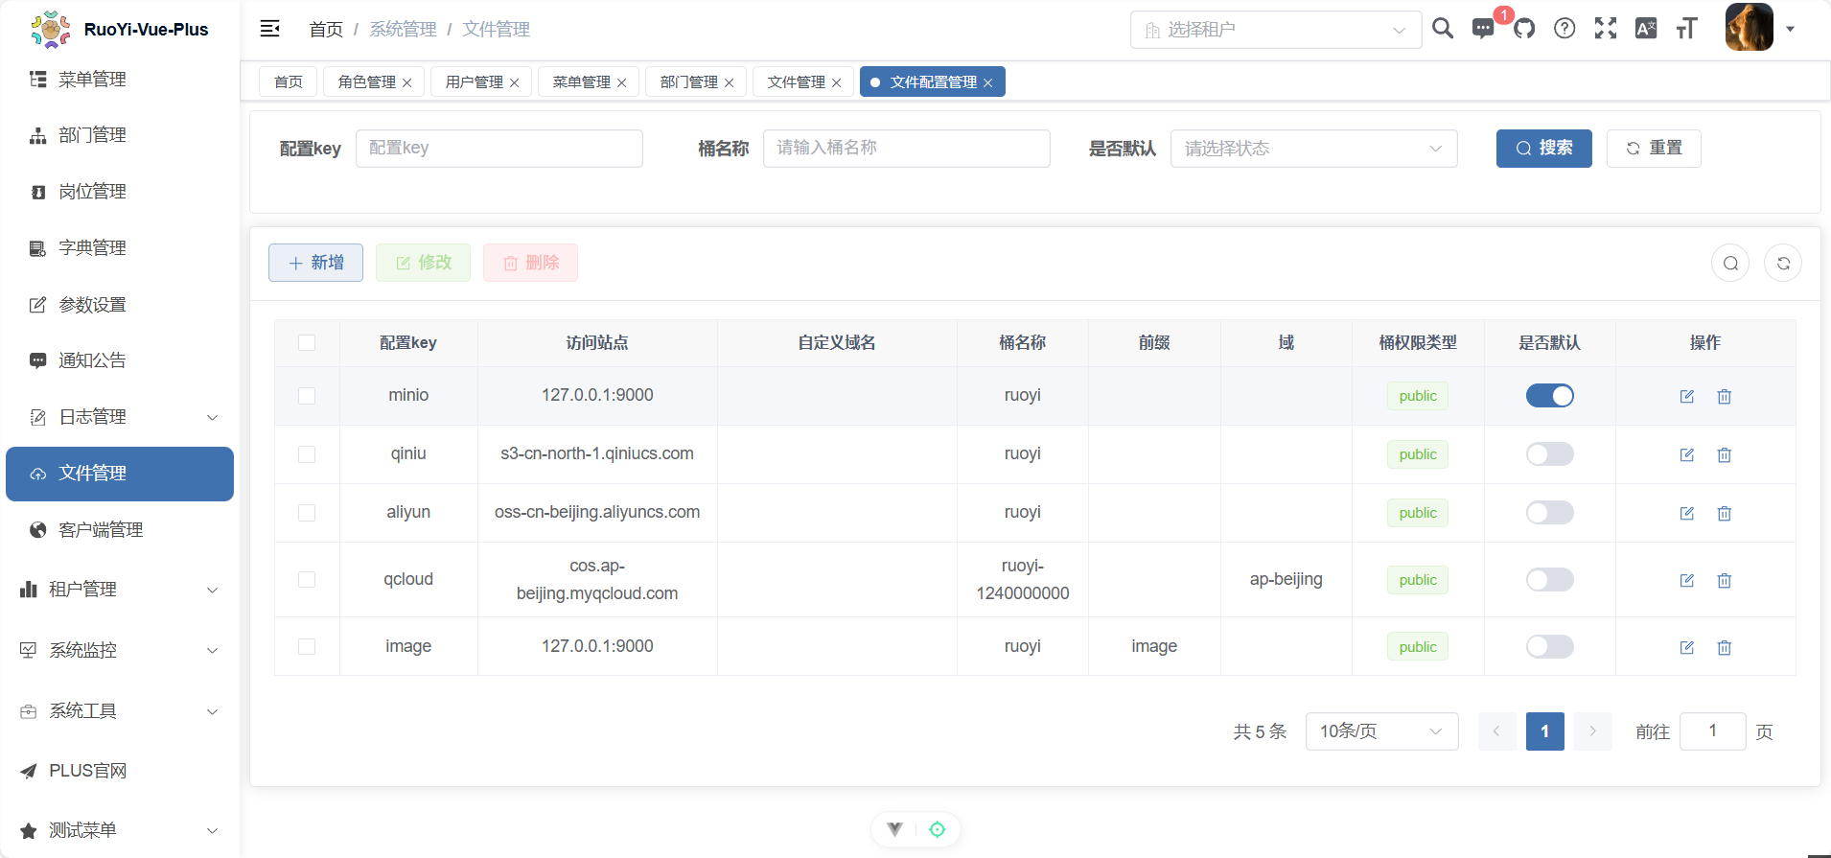Click the 新增 add button
1831x858 pixels.
315,263
